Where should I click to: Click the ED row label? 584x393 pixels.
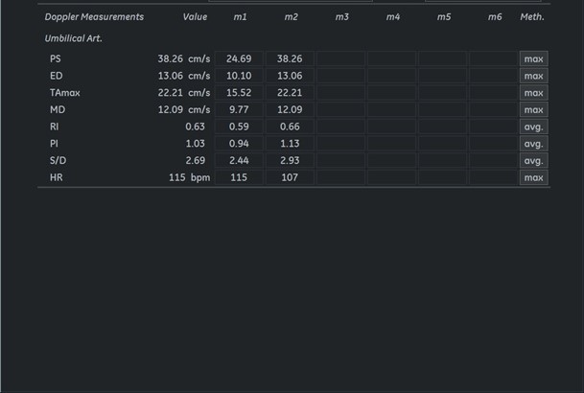57,76
